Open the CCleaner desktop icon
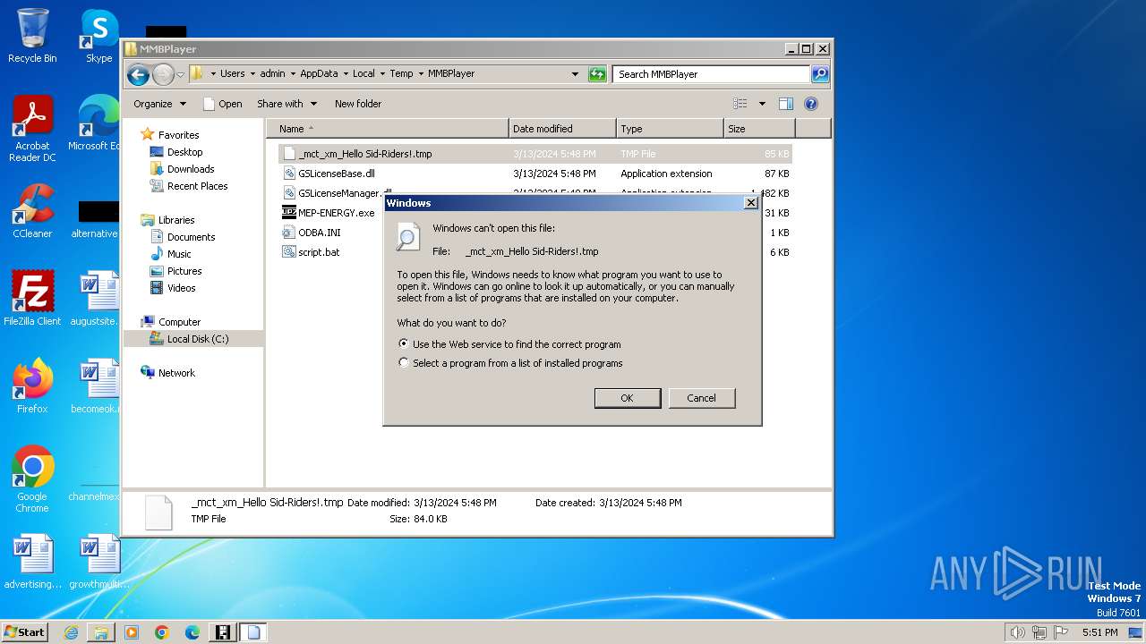 [32, 211]
